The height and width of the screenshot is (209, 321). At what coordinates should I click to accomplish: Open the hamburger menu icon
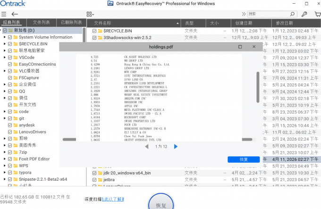pos(4,14)
